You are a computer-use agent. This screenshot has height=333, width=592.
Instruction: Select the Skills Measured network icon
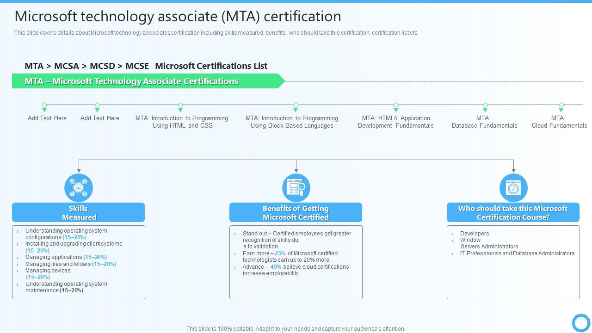pos(79,187)
